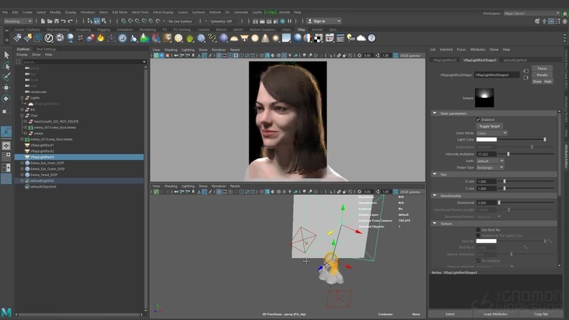Toggle the Enabled checkbox
This screenshot has width=569, height=320.
coord(478,120)
